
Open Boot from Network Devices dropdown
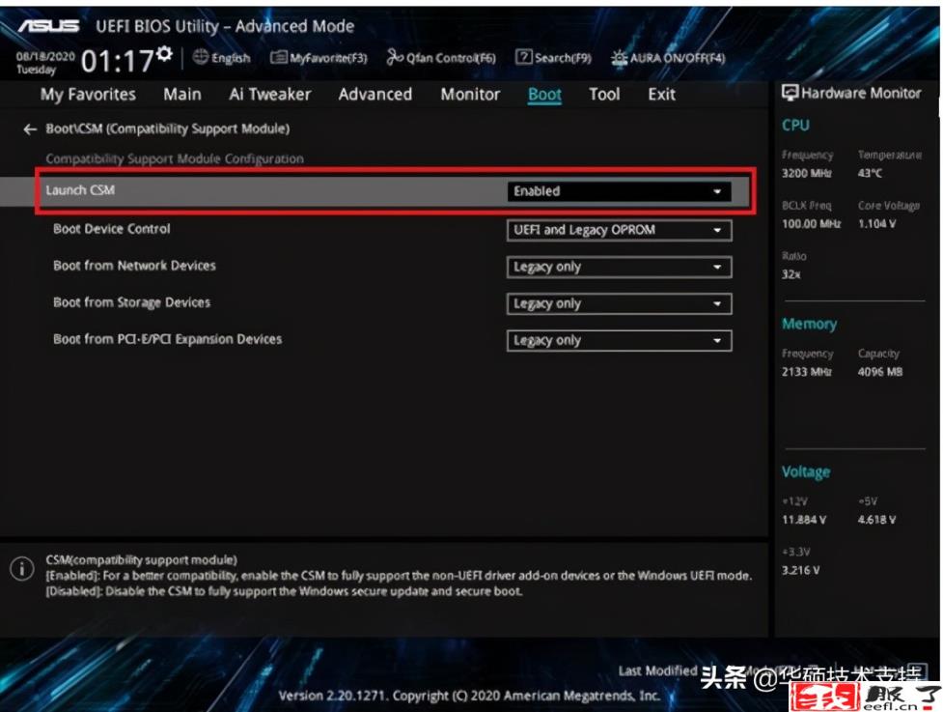click(x=619, y=267)
